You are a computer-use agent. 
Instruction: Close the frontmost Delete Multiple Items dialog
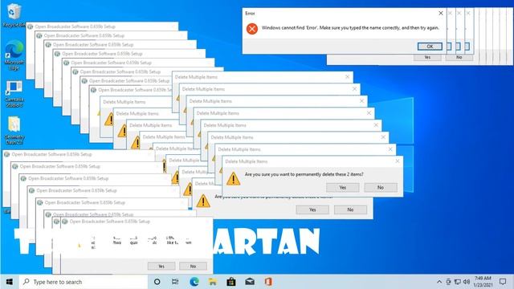pyautogui.click(x=398, y=161)
